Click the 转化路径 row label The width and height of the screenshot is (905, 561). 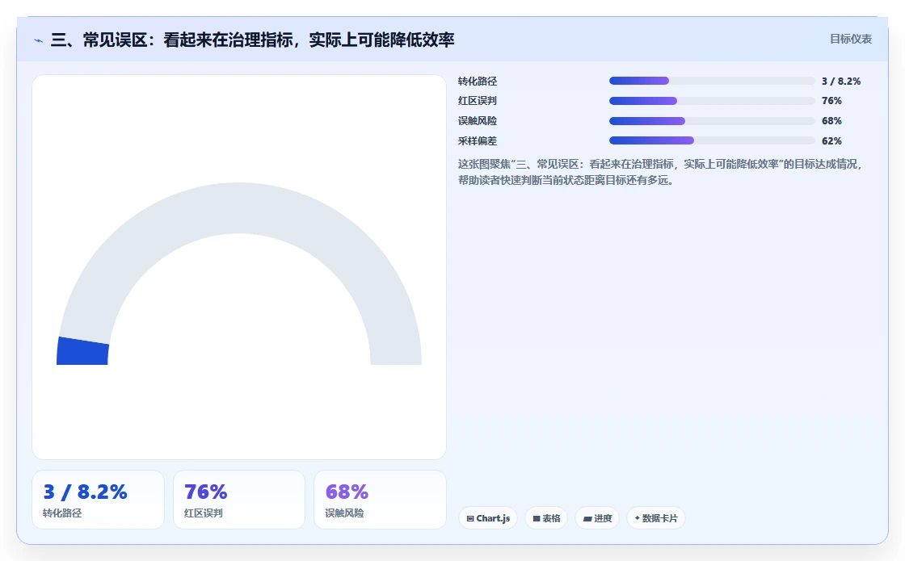coord(478,82)
